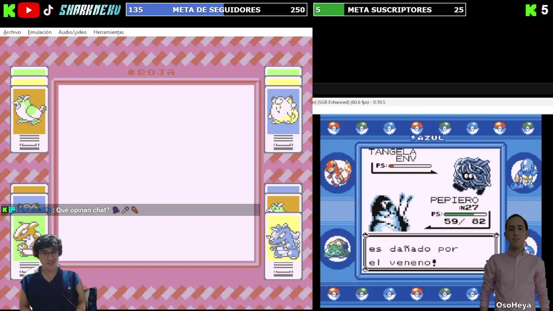The height and width of the screenshot is (311, 553).
Task: Click the enemy Tangela battle sprite
Action: (x=472, y=175)
